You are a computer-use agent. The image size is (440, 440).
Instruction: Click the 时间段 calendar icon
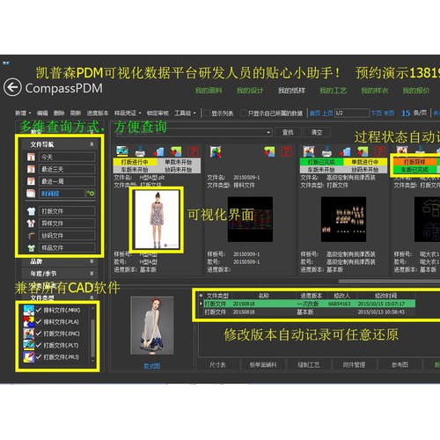click(31, 193)
